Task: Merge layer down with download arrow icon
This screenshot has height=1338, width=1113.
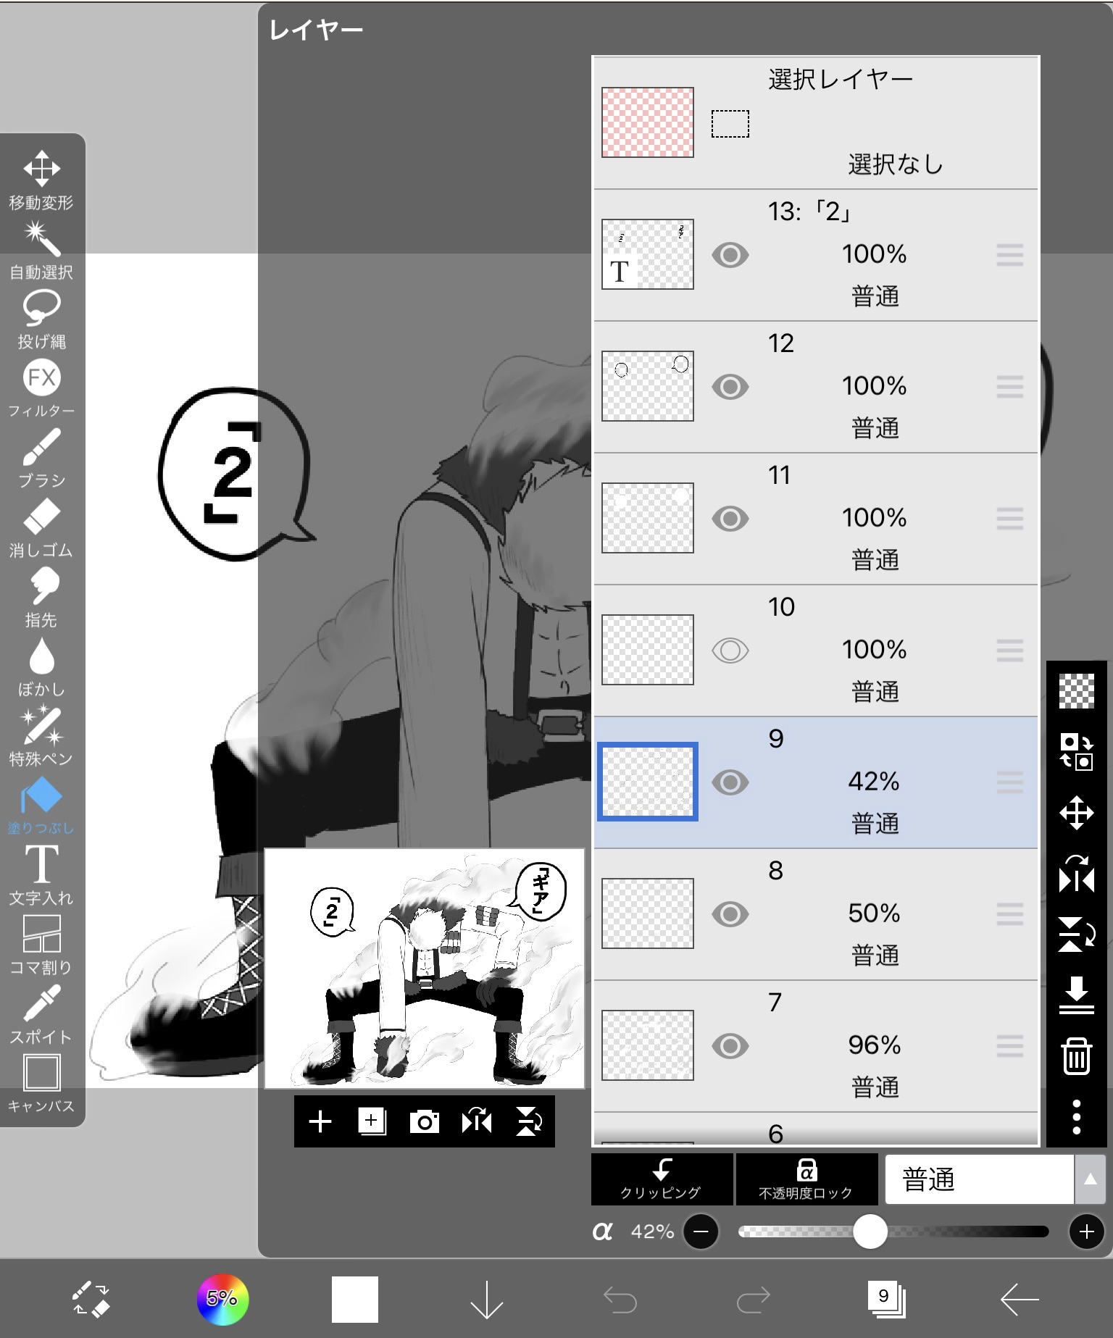Action: [1077, 995]
